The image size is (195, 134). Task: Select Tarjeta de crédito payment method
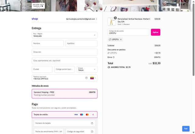coord(65,115)
